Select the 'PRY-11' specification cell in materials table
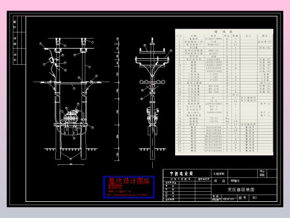Image resolution: width=290 pixels, height=218 pixels. click(214, 50)
